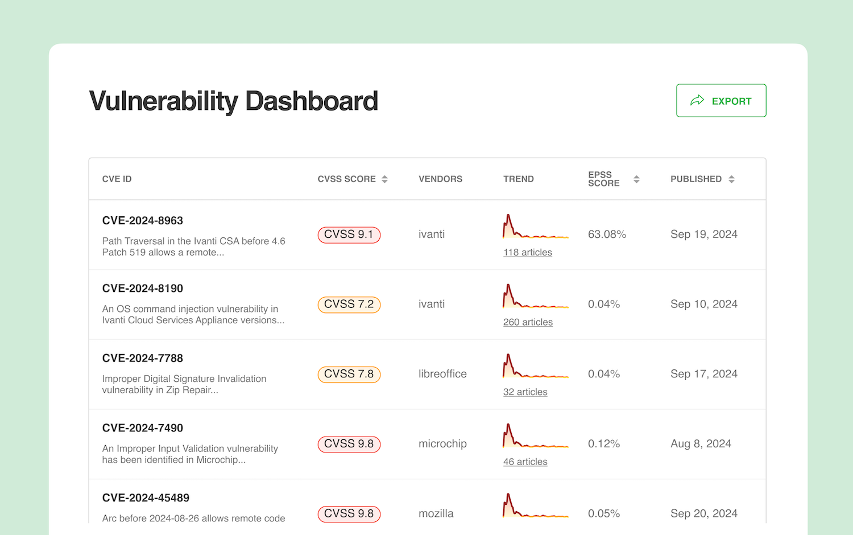This screenshot has height=535, width=853.
Task: Click ivanti vendor in CVE-2024-8963 row
Action: [432, 234]
